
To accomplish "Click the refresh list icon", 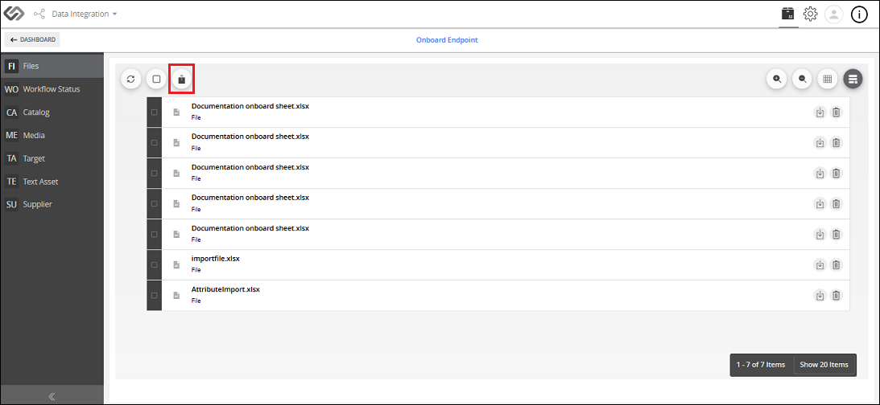I will [130, 79].
